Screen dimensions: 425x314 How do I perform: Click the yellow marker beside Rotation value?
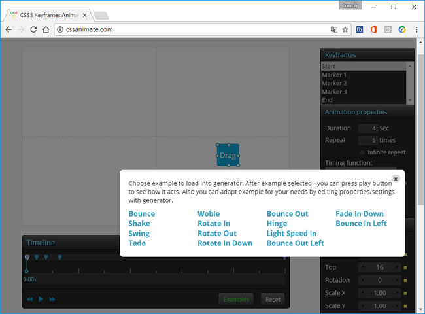[405, 280]
